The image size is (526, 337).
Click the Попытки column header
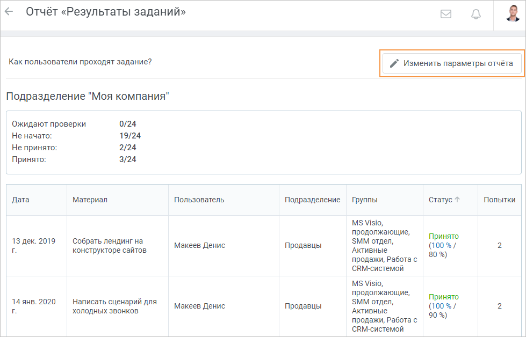click(x=500, y=200)
